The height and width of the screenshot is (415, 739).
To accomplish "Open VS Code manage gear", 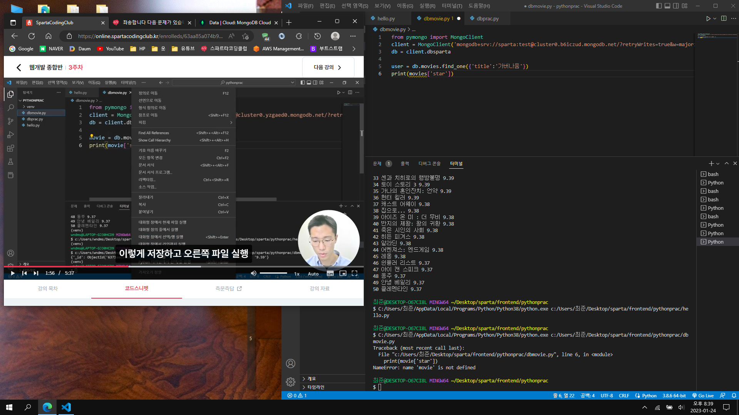I will [291, 382].
